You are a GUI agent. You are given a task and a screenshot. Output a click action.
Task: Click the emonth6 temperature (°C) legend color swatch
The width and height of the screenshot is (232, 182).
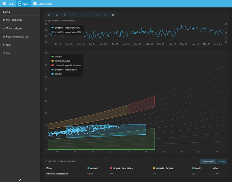[x=52, y=28]
